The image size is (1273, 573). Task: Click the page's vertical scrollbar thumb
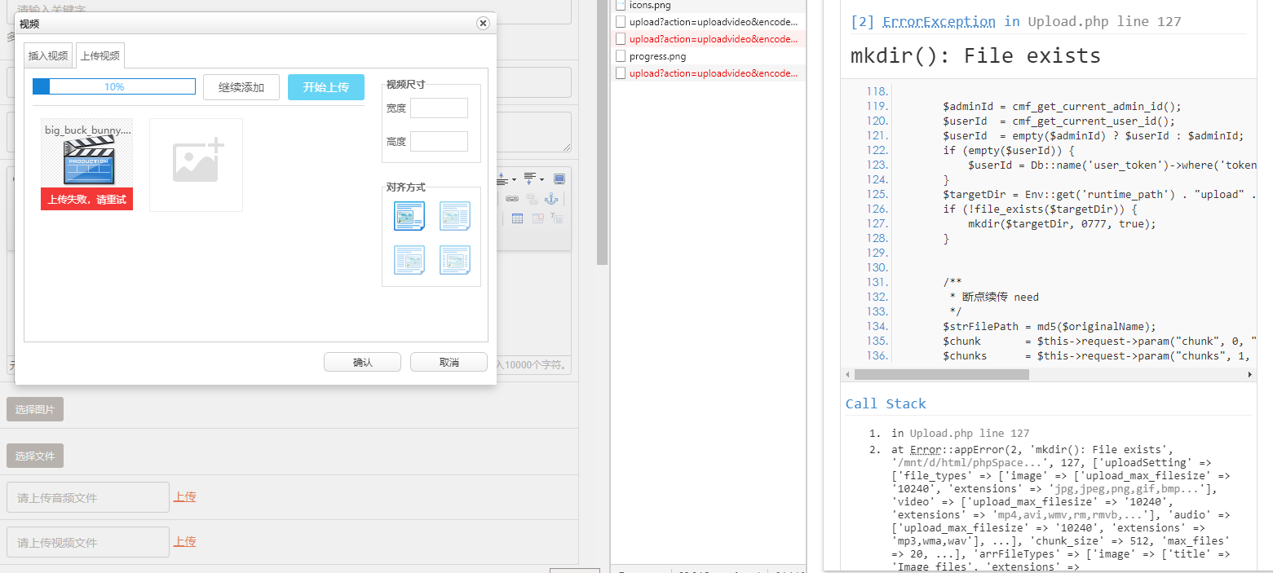(x=602, y=130)
